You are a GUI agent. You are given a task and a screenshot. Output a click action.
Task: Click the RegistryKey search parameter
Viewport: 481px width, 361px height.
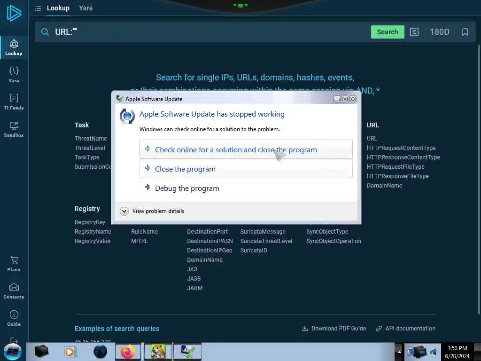pos(90,222)
